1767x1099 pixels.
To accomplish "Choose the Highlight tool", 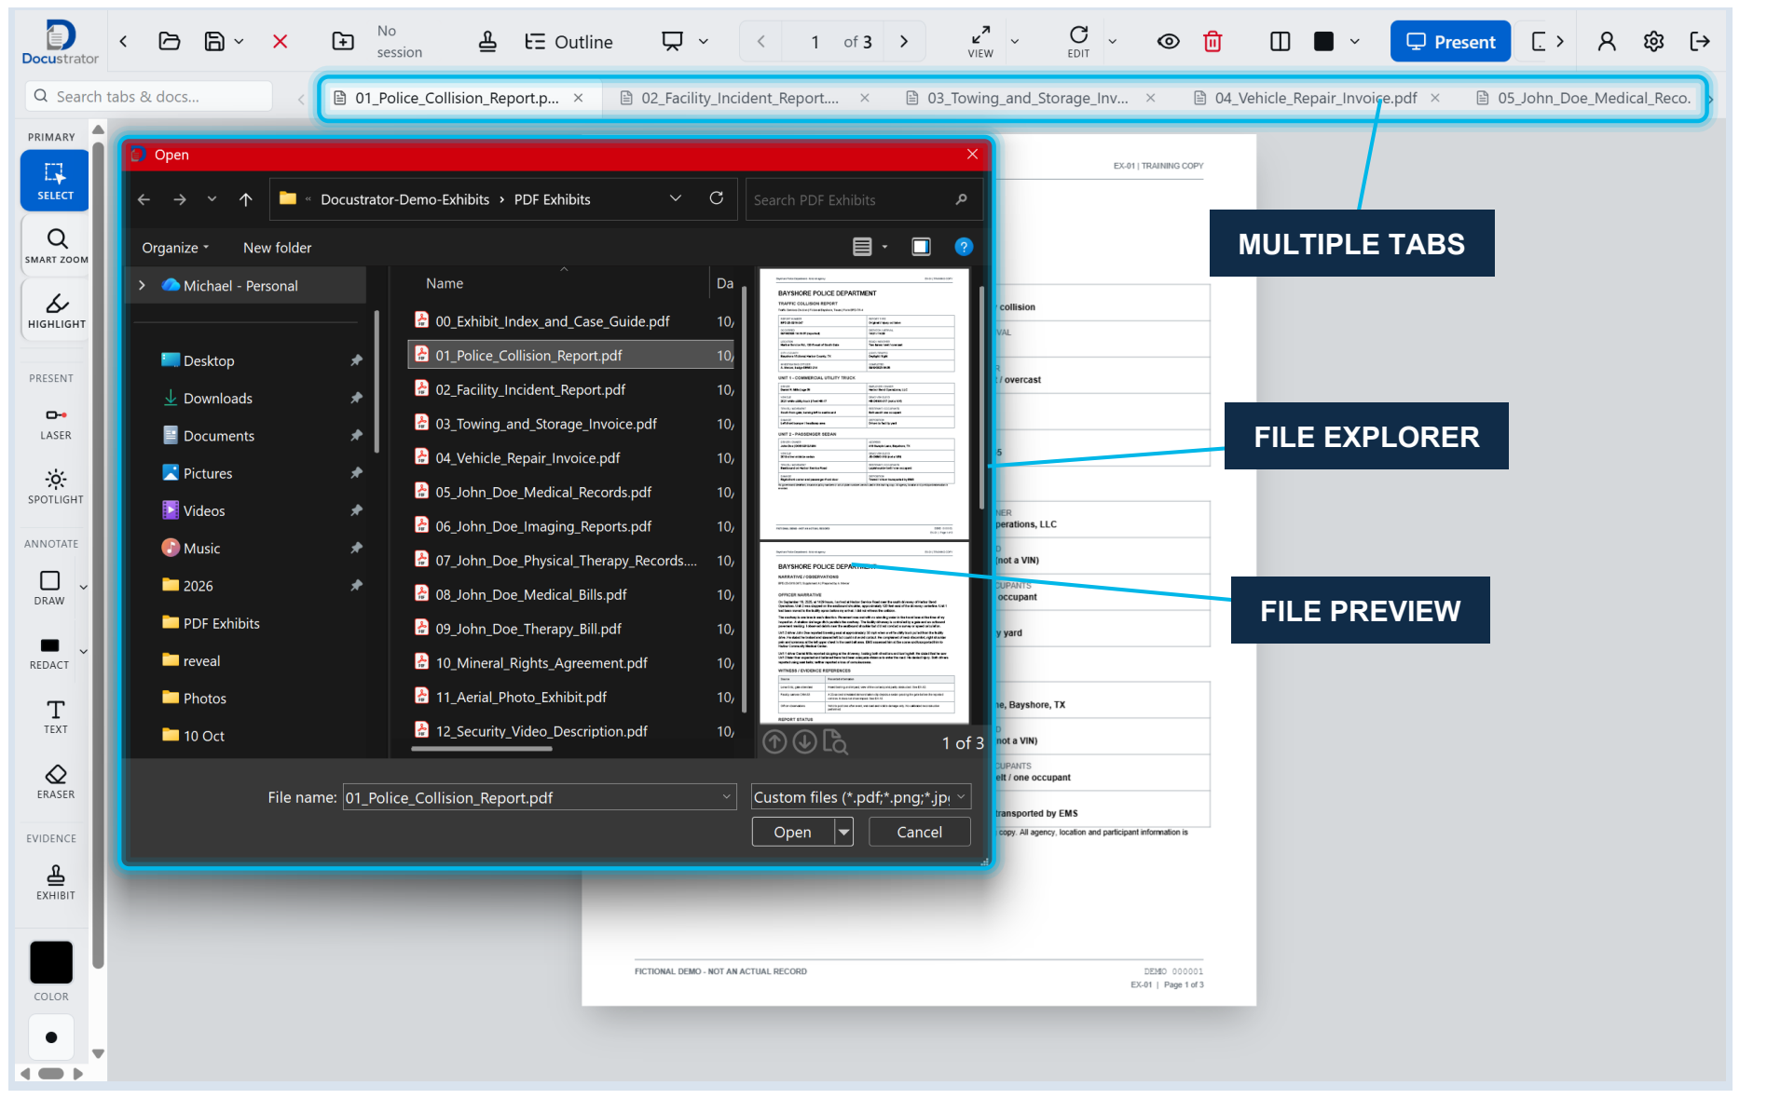I will pos(56,310).
